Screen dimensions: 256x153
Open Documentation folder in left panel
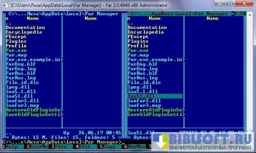coord(25,27)
